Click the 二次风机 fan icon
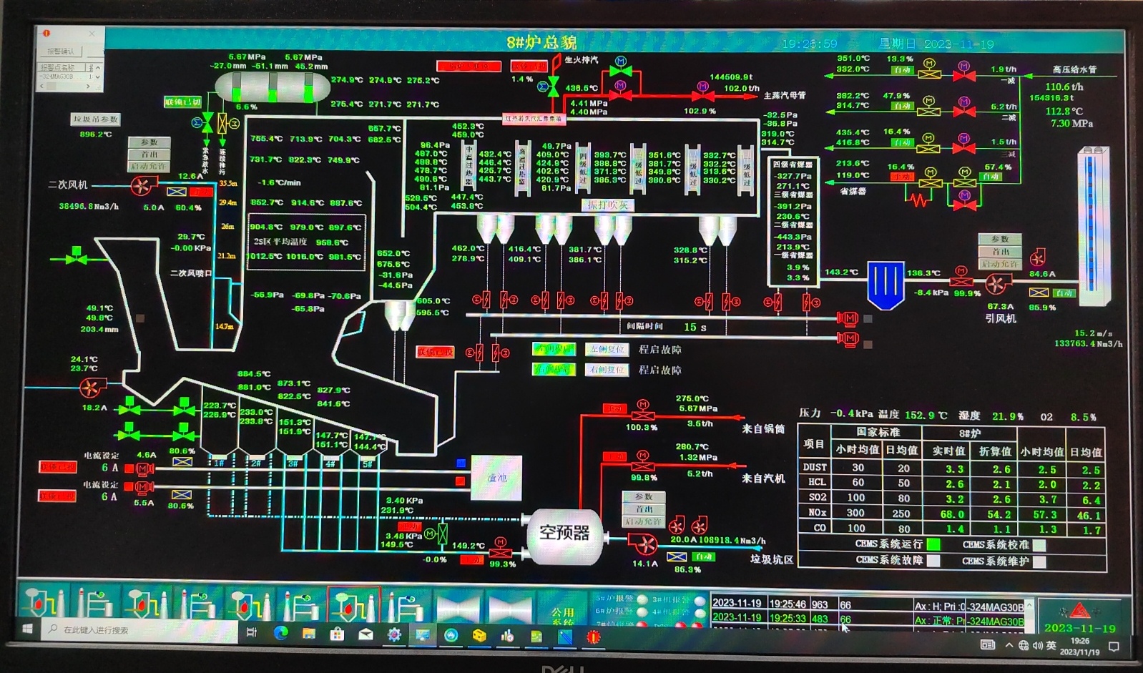 [141, 186]
